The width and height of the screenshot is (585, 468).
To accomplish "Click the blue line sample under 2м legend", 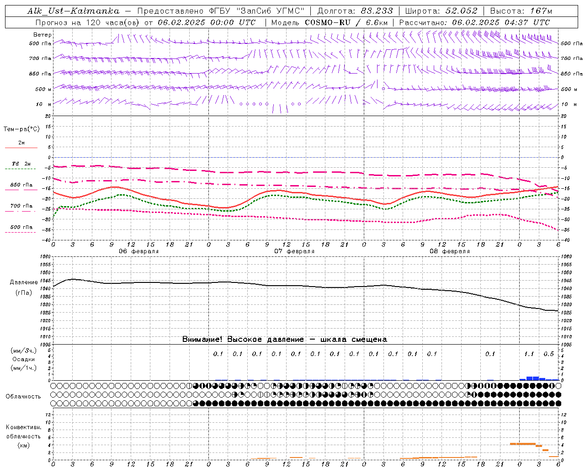I will [21, 148].
